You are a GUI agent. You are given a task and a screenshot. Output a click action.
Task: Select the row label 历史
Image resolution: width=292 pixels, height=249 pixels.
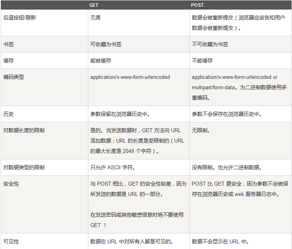(8, 114)
